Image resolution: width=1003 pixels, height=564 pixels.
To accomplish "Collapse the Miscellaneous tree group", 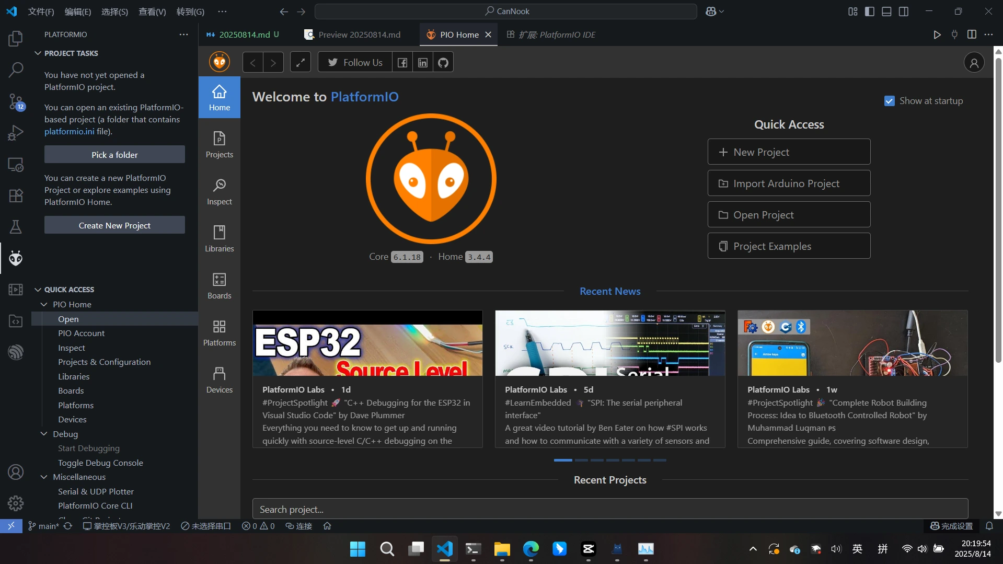I will point(44,477).
